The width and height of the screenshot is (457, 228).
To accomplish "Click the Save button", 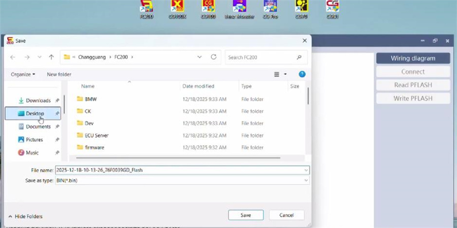I will (246, 215).
